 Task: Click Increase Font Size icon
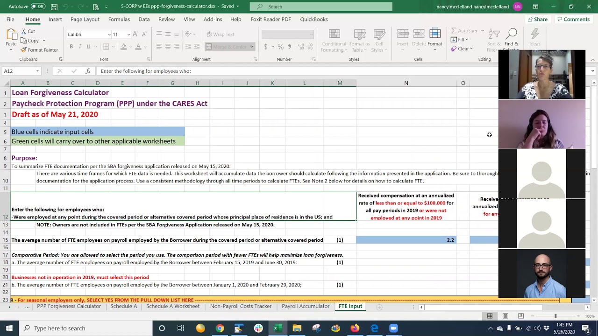point(135,34)
